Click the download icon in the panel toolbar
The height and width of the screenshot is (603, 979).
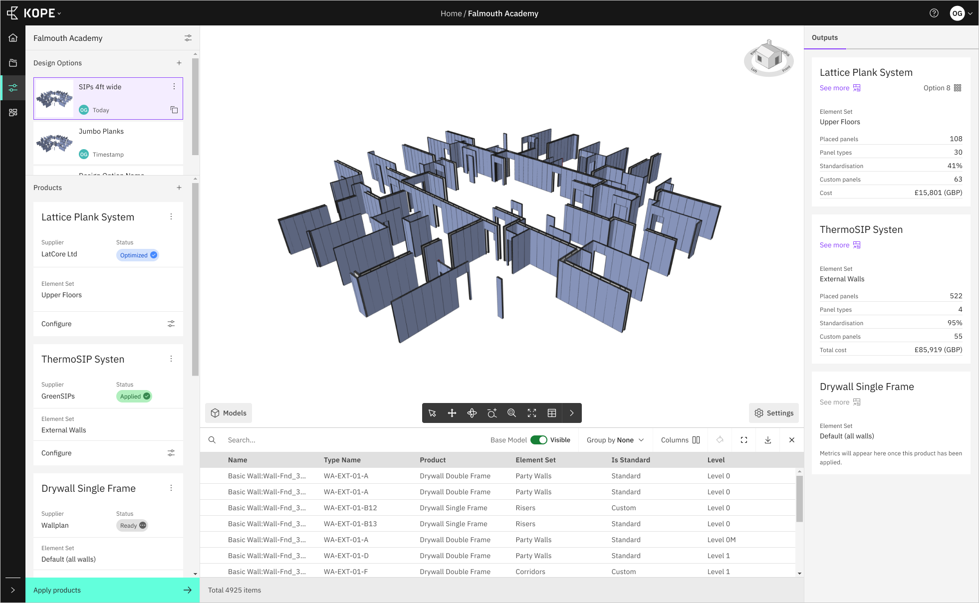[767, 439]
